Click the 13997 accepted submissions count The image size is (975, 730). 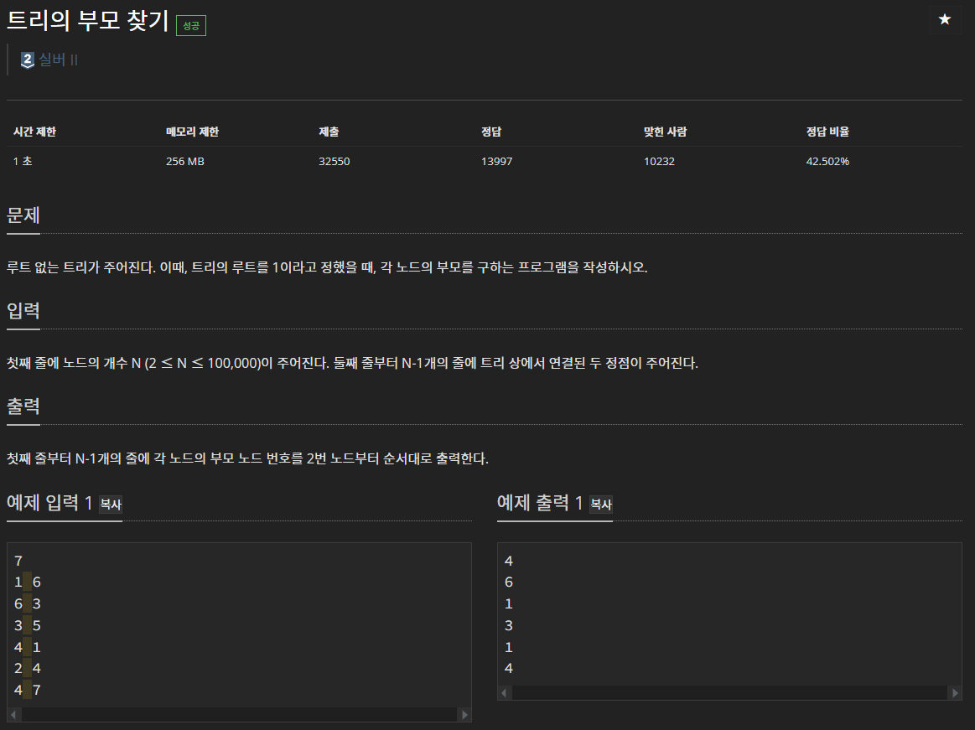pyautogui.click(x=496, y=161)
